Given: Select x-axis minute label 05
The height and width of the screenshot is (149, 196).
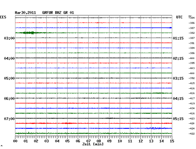Looking at the screenshot, I should [x=67, y=141].
